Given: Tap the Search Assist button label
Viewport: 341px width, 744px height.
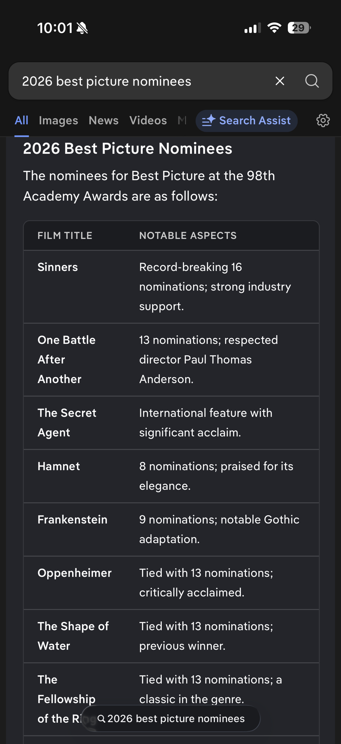Looking at the screenshot, I should 255,121.
